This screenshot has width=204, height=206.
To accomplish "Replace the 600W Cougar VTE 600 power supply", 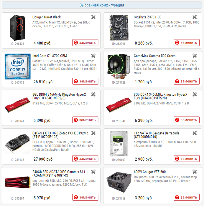I will pos(187,197).
